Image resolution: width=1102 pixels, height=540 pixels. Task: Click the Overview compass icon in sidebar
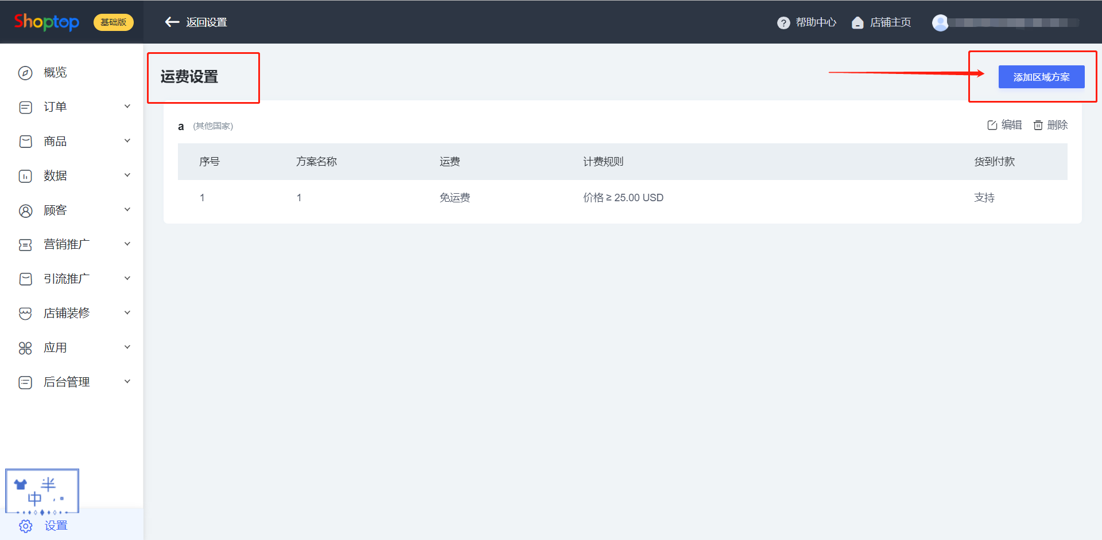[x=25, y=73]
